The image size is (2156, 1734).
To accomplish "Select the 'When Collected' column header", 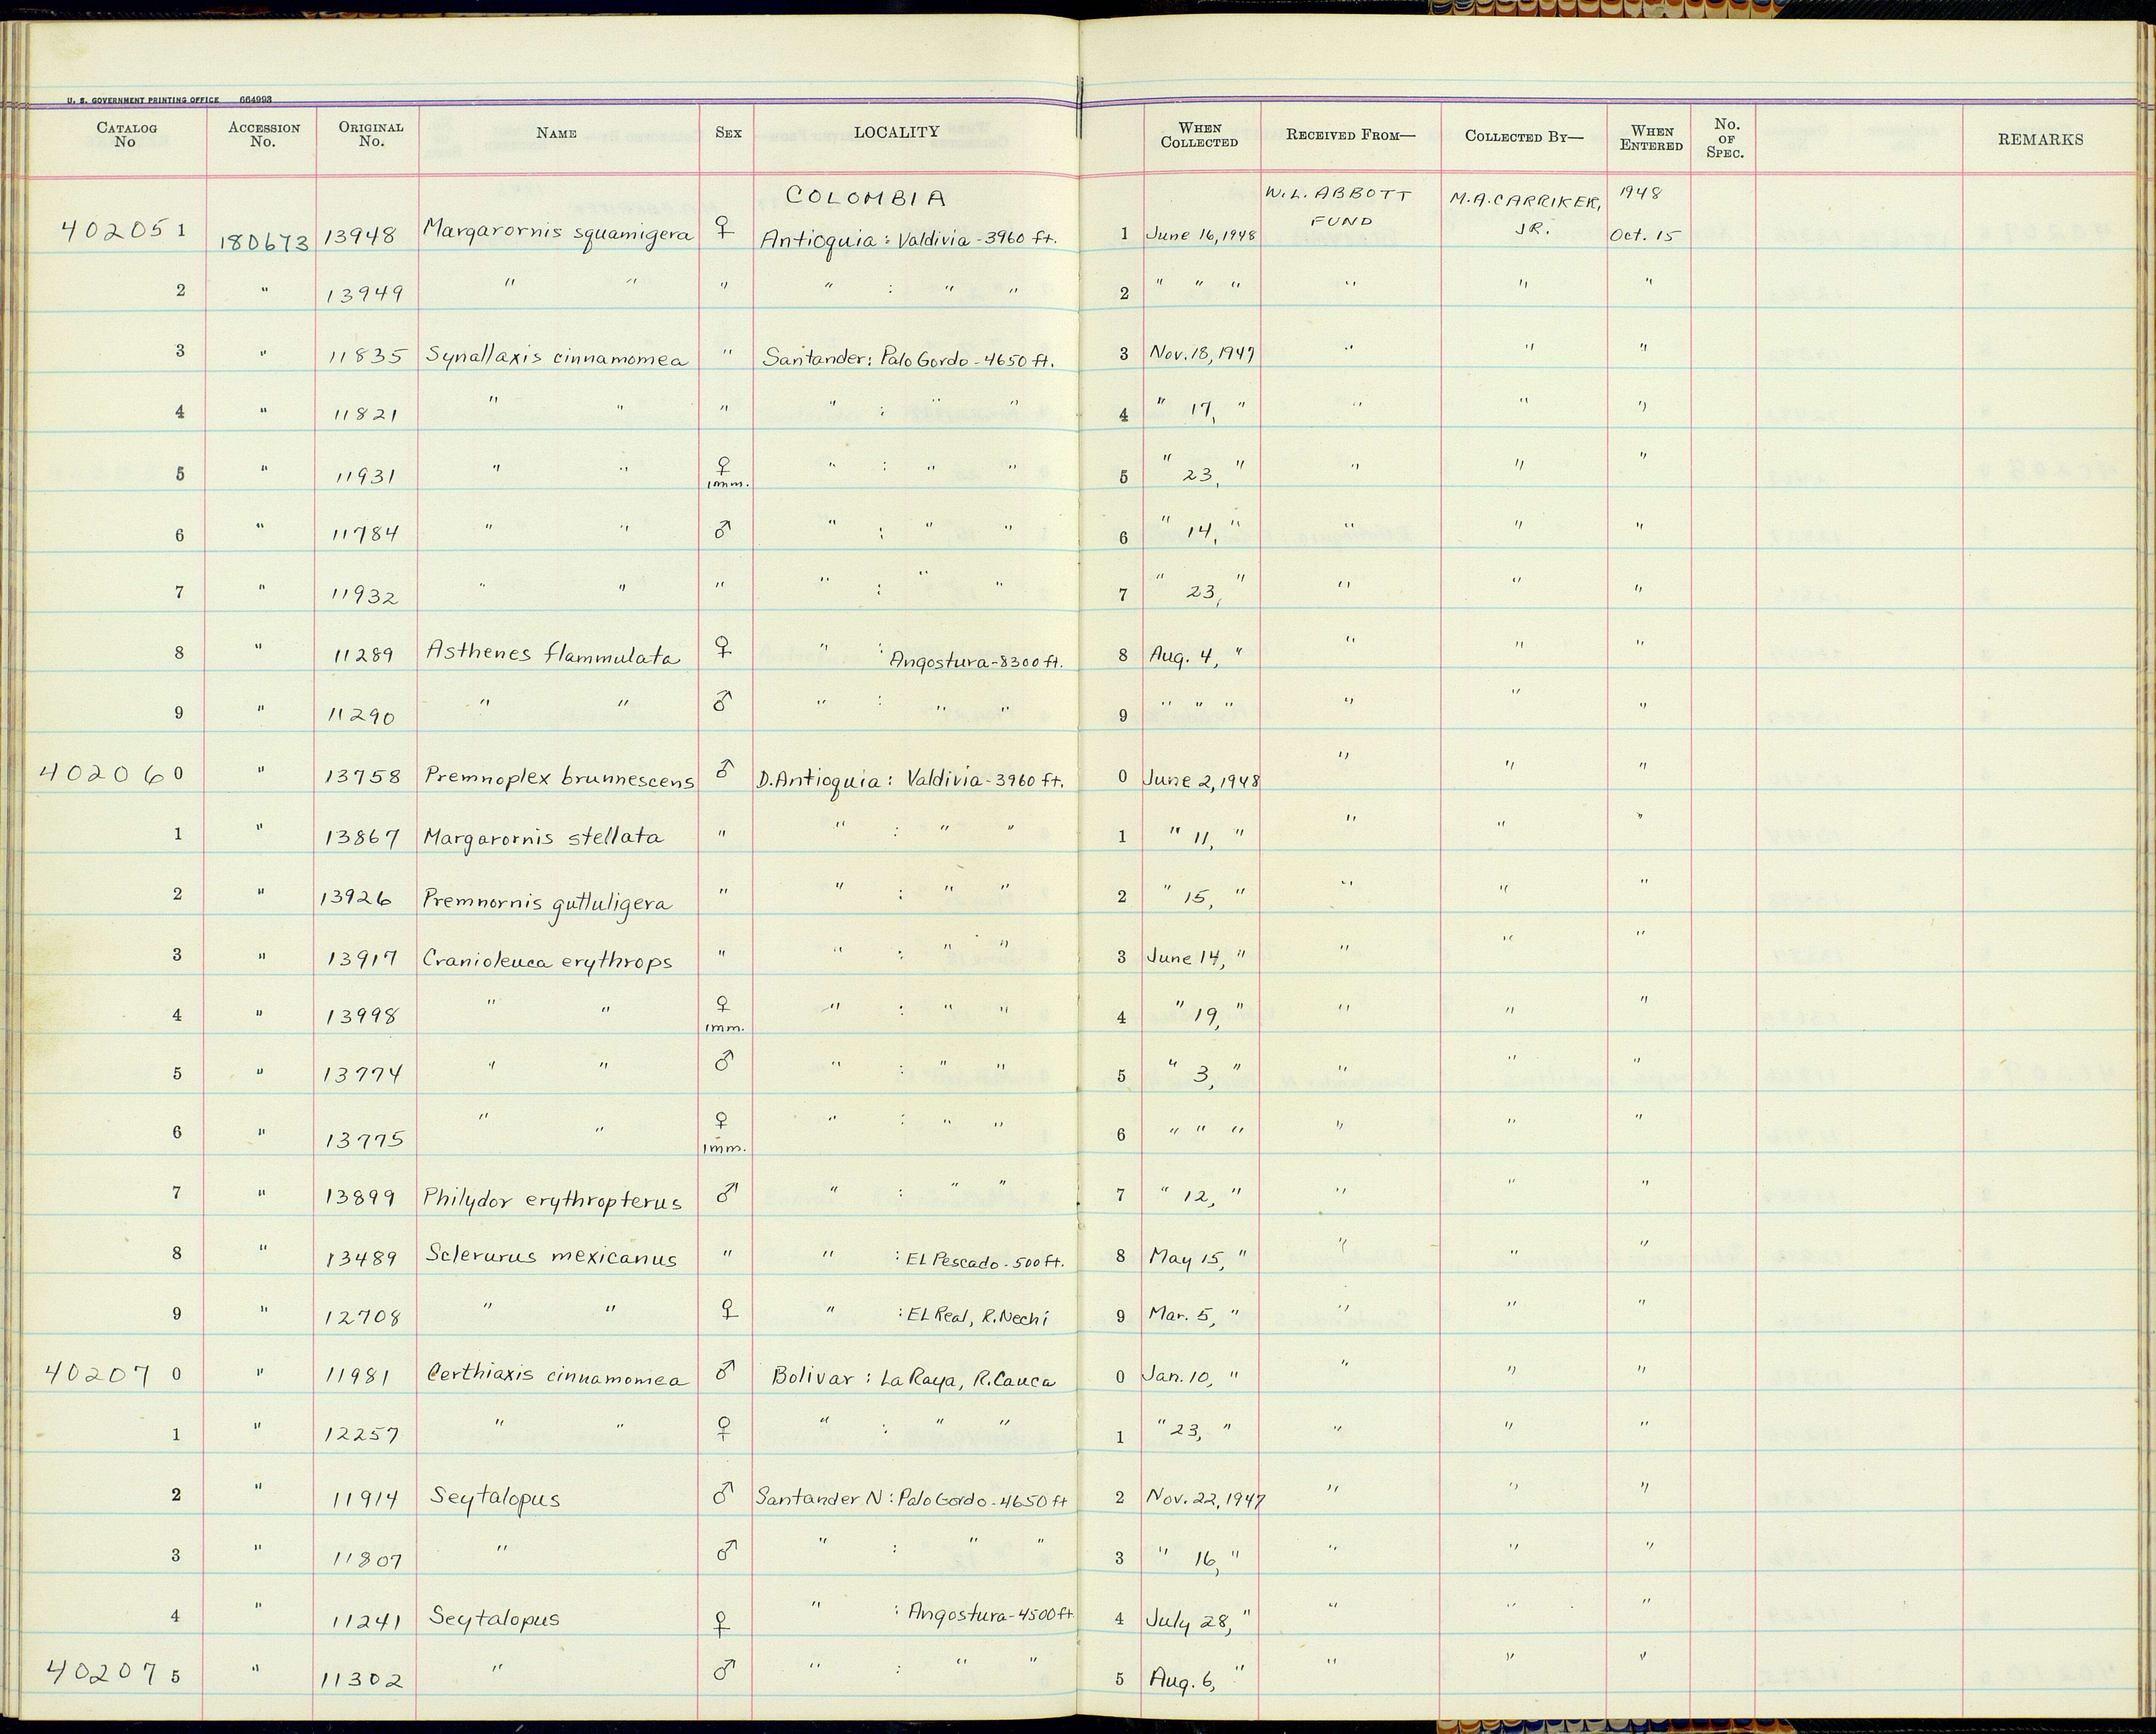I will click(1199, 135).
